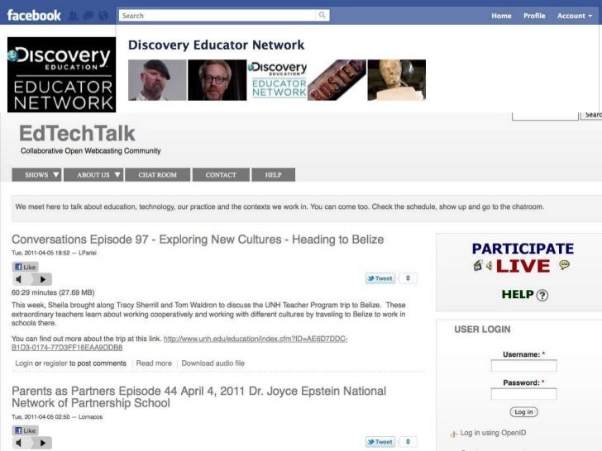Open Facebook friend requests icon

pos(74,16)
